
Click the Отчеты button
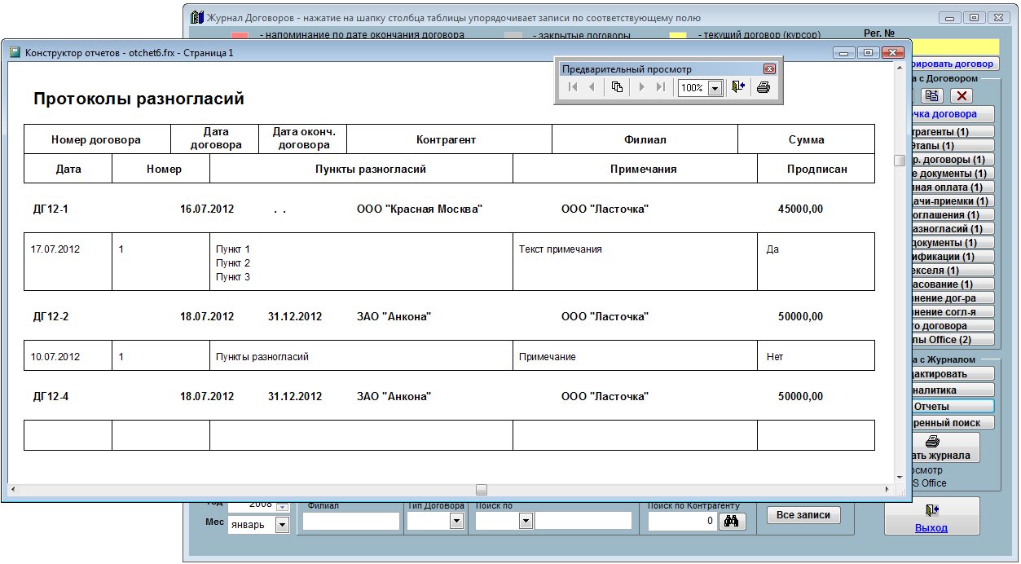(x=941, y=406)
